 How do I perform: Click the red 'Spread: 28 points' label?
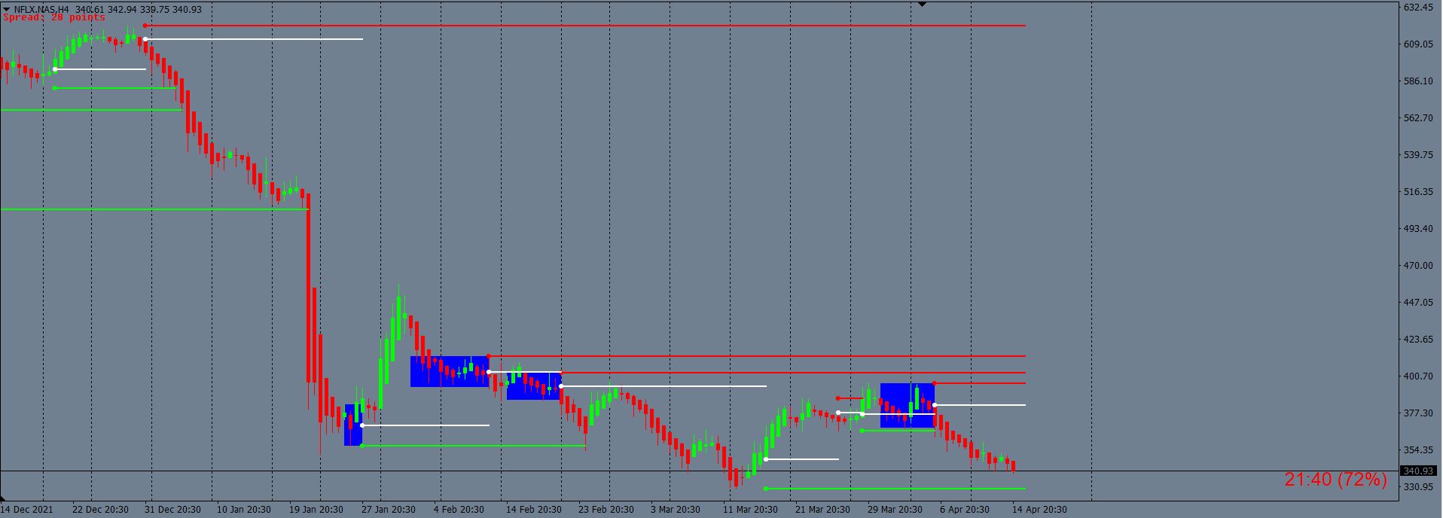click(x=54, y=17)
